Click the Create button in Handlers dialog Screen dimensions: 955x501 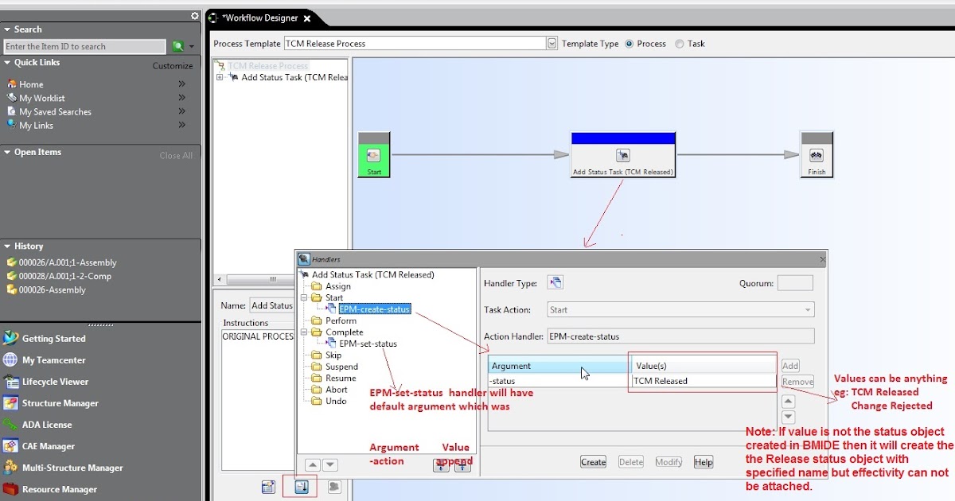pos(593,461)
